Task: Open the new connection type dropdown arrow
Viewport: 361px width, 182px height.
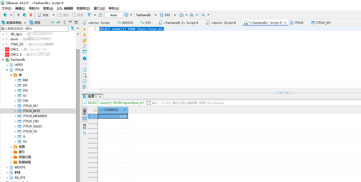Action: click(11, 15)
